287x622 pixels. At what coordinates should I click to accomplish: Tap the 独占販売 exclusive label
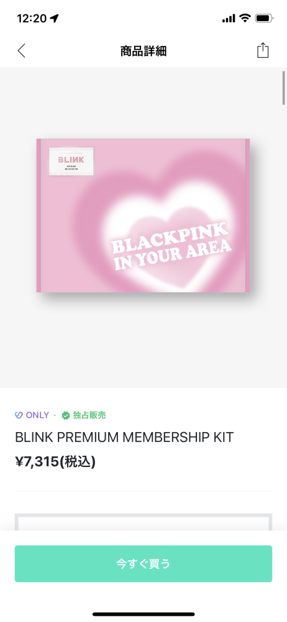point(89,415)
